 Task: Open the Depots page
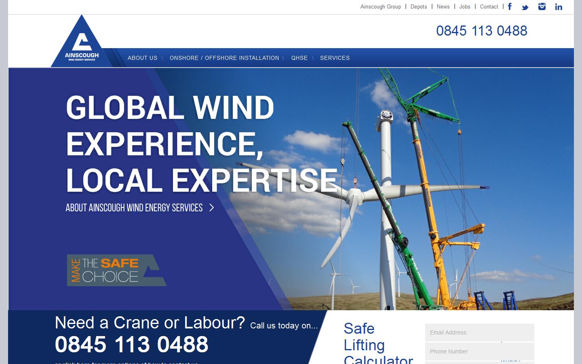(x=419, y=6)
